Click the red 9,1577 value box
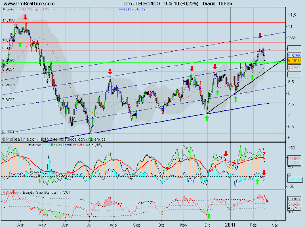Viewport: 305px width, 228px height. point(295,67)
